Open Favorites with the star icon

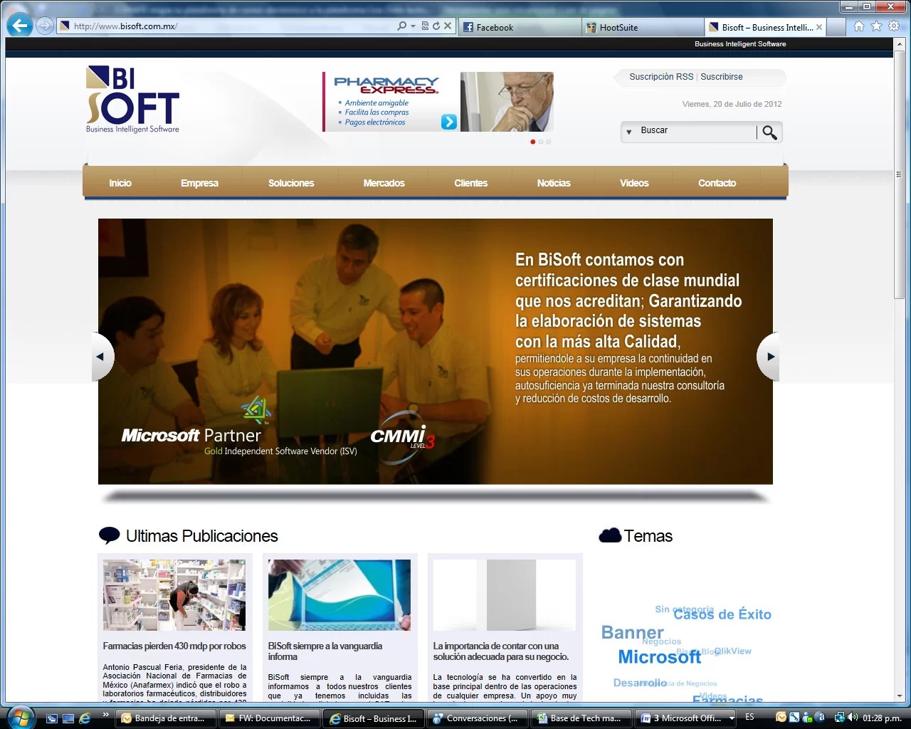coord(876,26)
